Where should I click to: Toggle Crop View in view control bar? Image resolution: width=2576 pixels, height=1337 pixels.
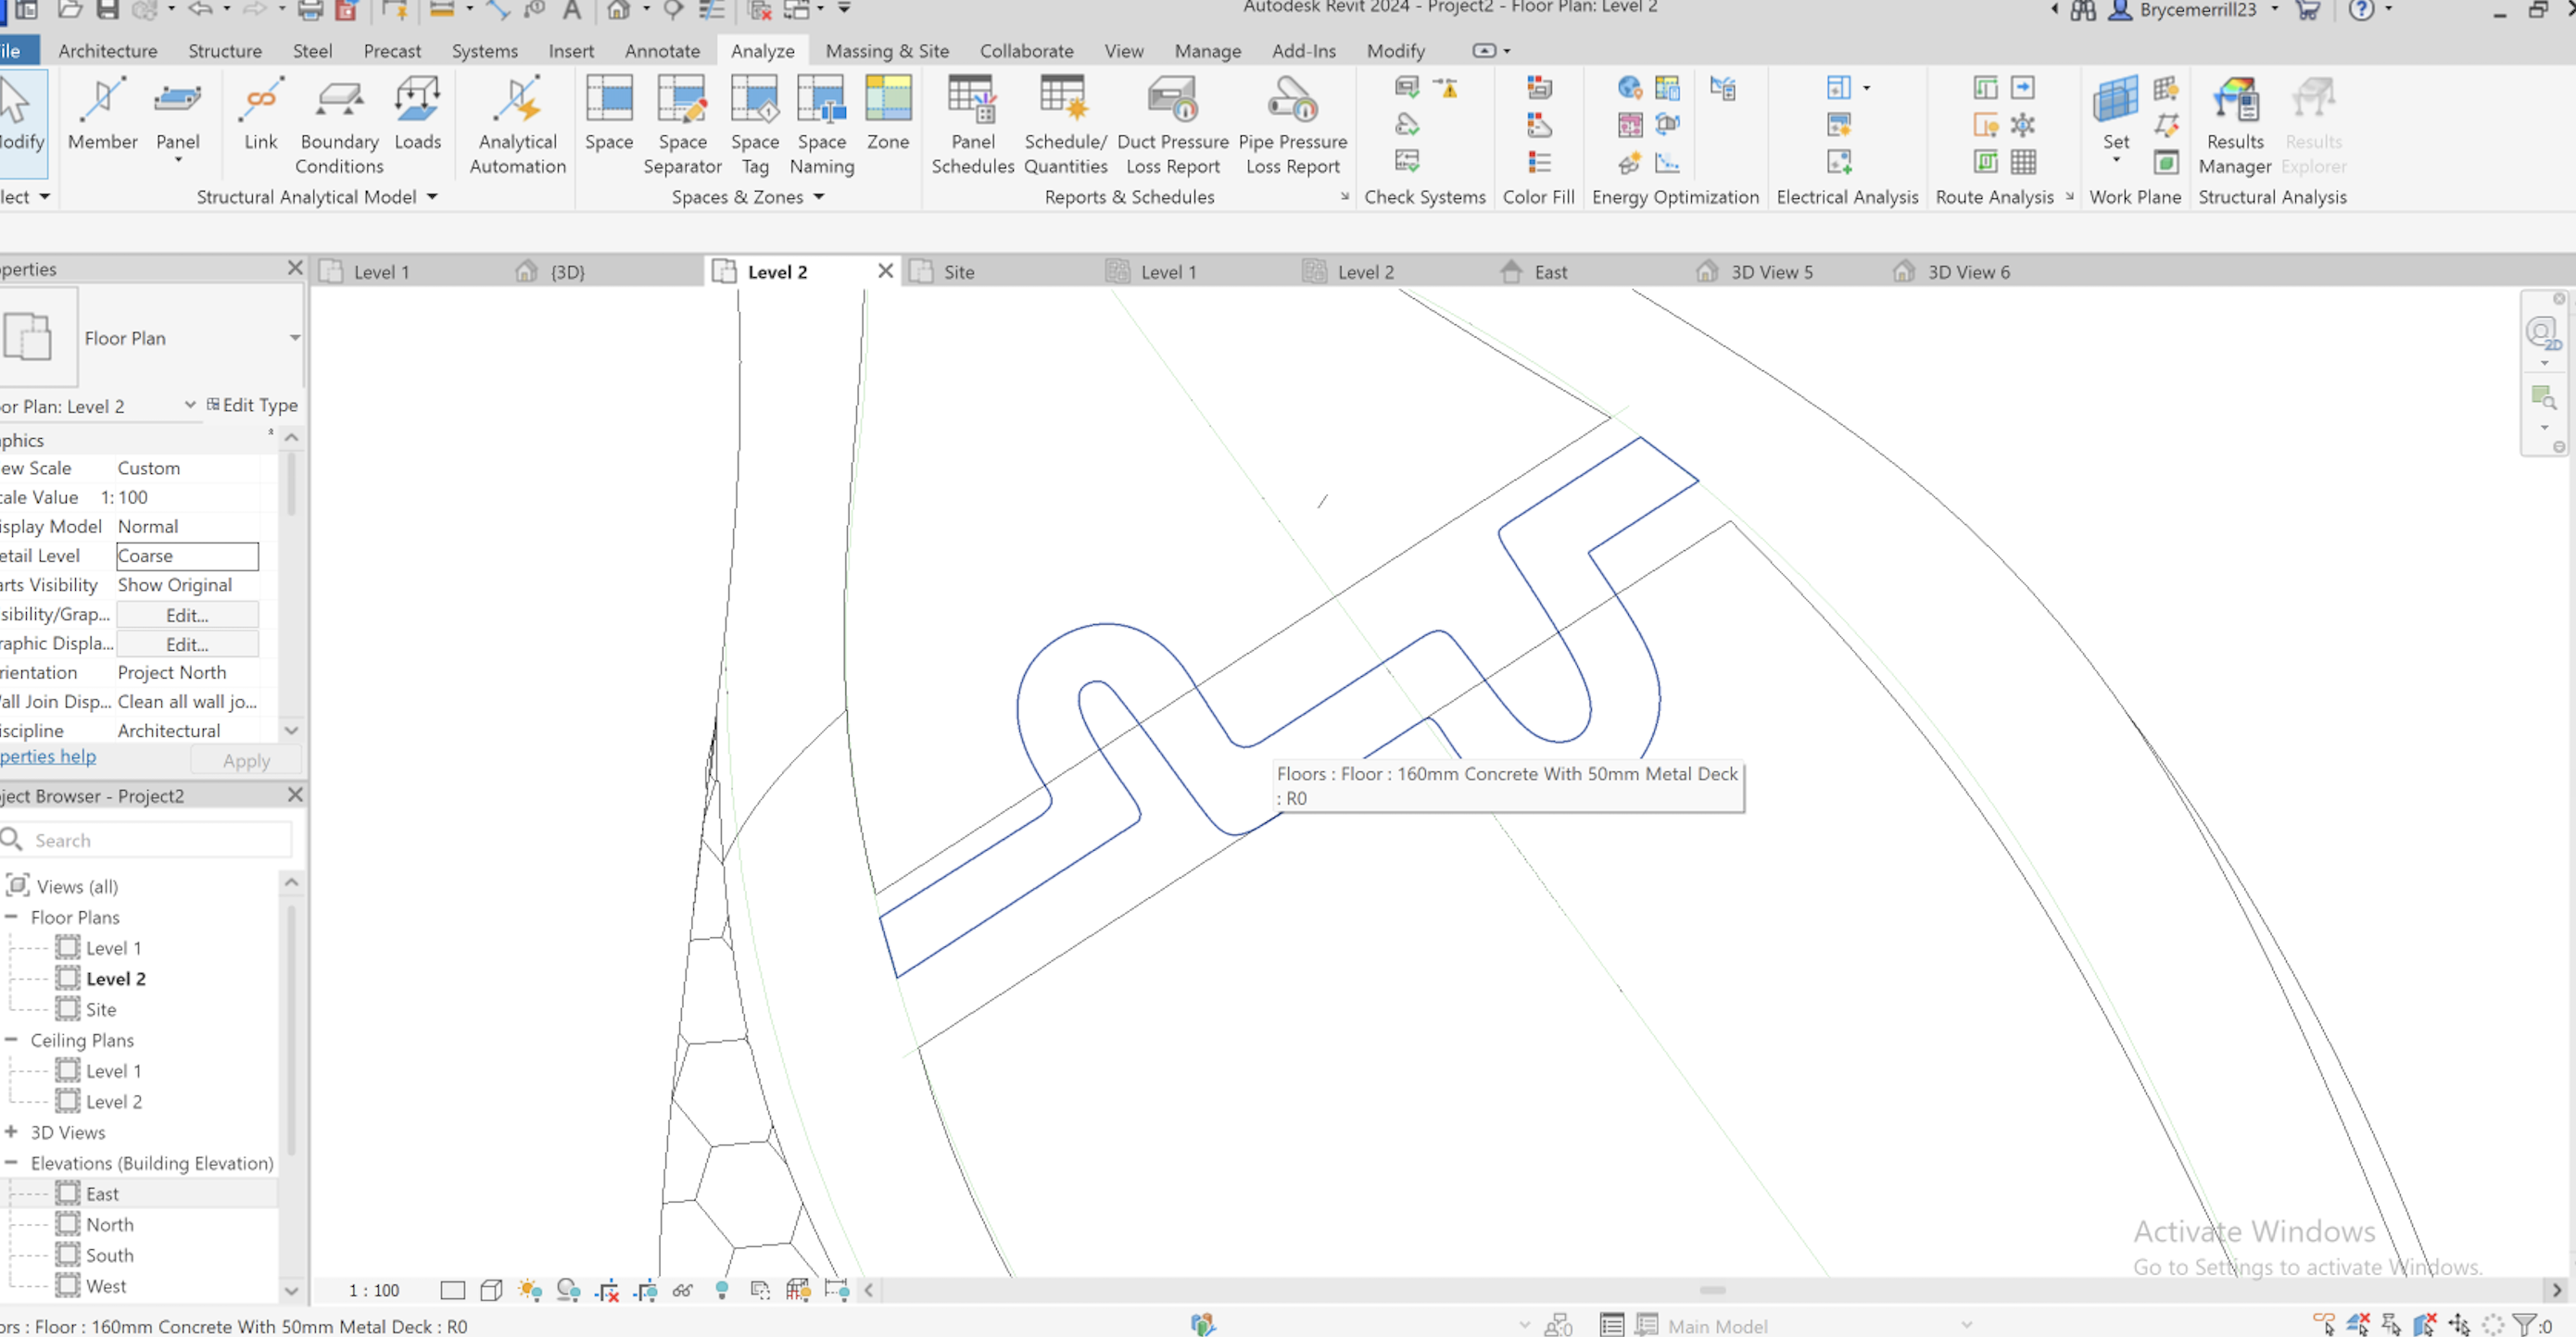(x=607, y=1290)
